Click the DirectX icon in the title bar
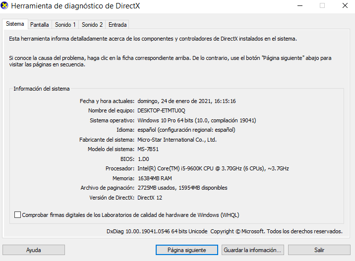This screenshot has width=355, height=261. (x=4, y=5)
